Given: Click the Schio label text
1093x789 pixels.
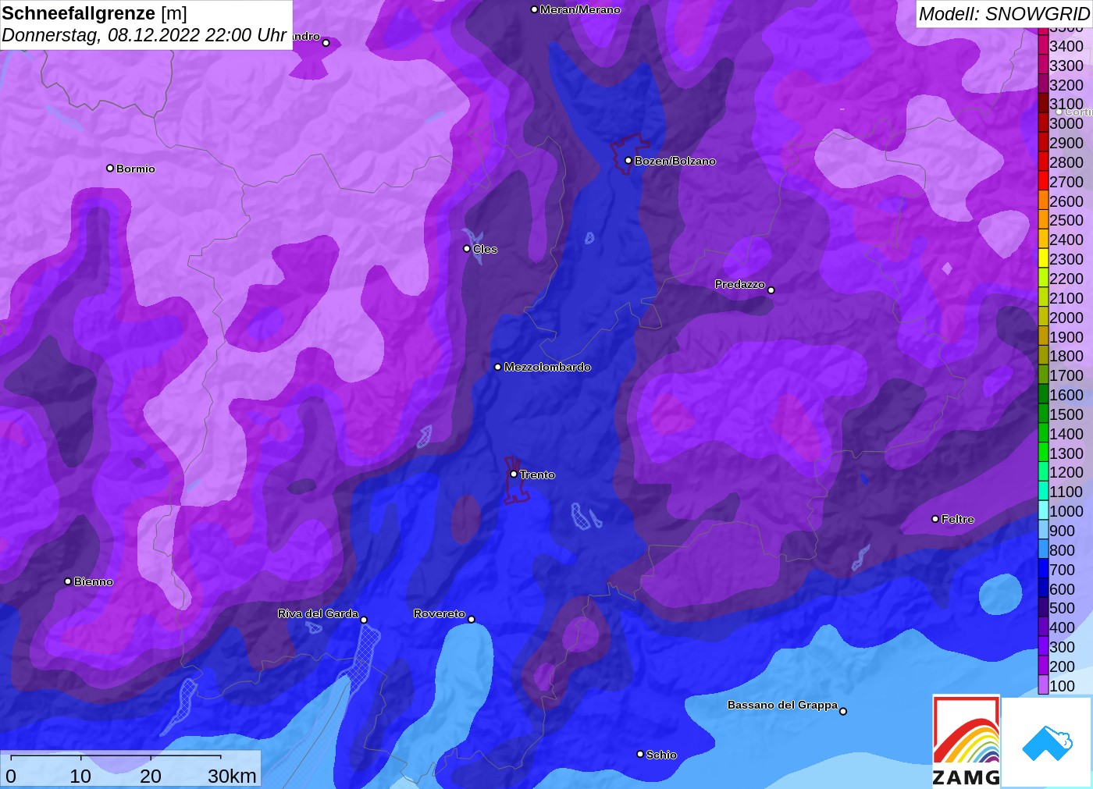Looking at the screenshot, I should (x=661, y=755).
